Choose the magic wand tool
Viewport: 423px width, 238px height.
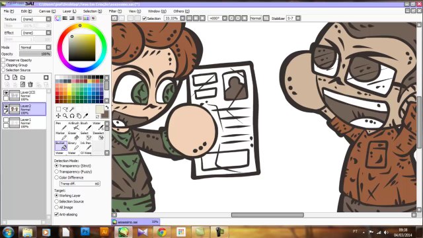pos(72,109)
